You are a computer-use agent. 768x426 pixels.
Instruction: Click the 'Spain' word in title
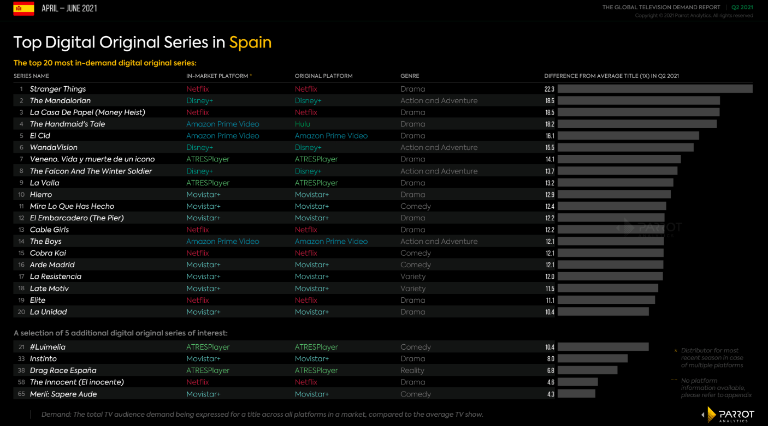pyautogui.click(x=250, y=43)
